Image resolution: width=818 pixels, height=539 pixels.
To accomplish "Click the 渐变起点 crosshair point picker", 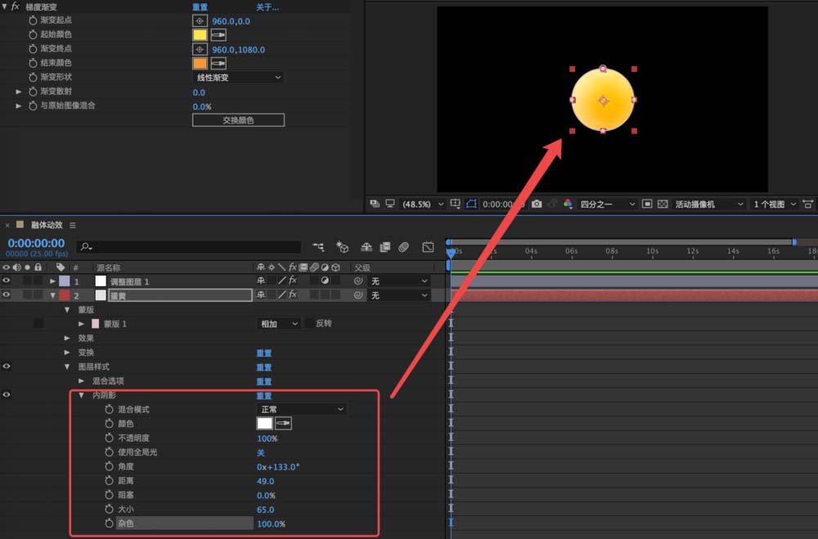I will pyautogui.click(x=200, y=20).
